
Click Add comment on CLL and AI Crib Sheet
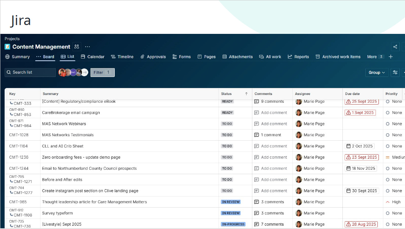271,146
